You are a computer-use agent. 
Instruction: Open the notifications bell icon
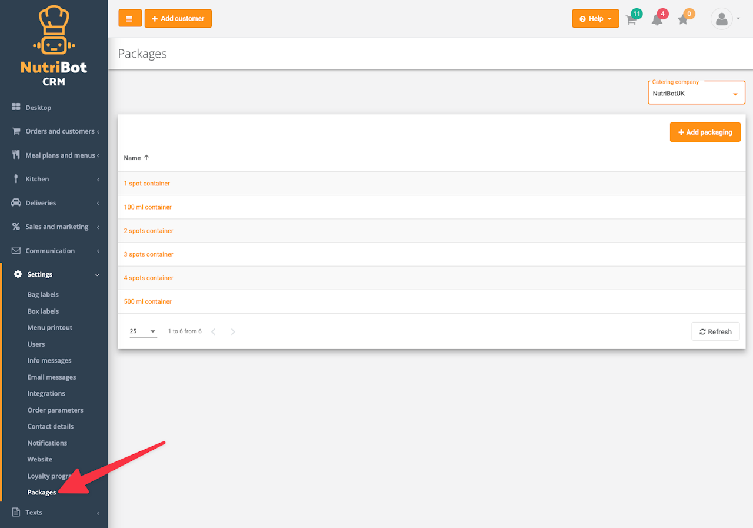coord(657,19)
